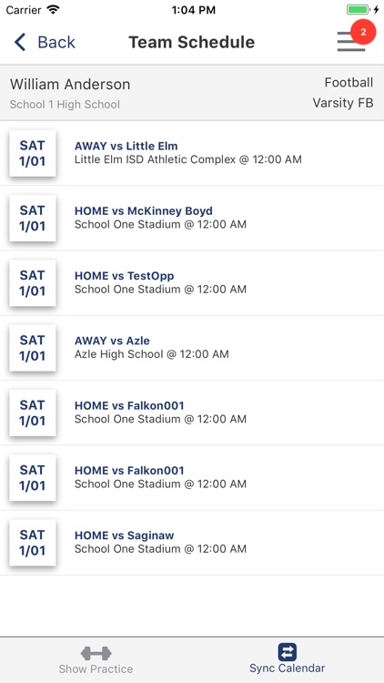Open HOME vs McKinney Boyd game
The image size is (384, 683).
[x=192, y=219]
